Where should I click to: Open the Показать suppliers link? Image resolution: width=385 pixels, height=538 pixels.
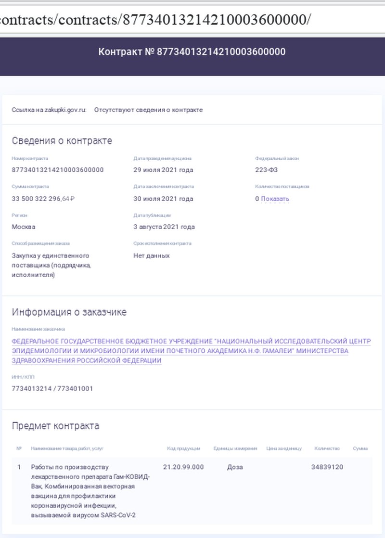click(x=275, y=199)
